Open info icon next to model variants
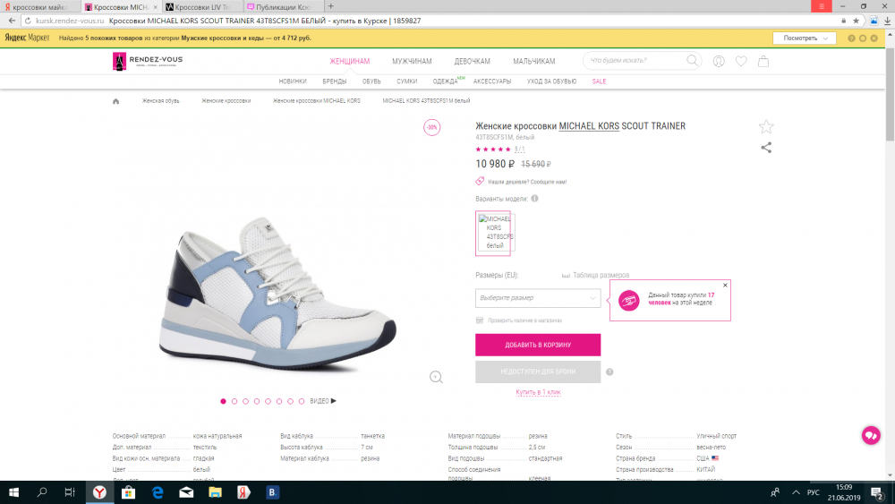This screenshot has width=895, height=504. coord(534,199)
